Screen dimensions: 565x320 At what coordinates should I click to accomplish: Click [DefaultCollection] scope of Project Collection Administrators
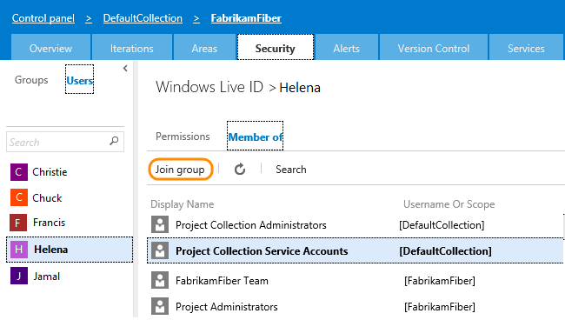coord(442,225)
